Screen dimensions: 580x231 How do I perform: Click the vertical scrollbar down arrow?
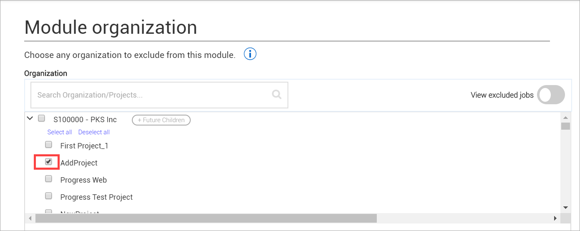coord(565,207)
